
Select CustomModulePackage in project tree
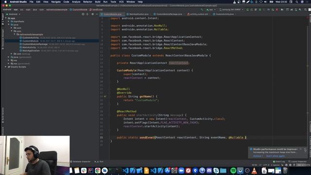click(35, 44)
